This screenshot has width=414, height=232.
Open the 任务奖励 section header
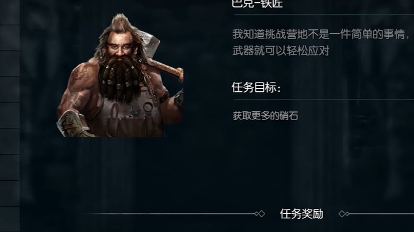coord(301,214)
